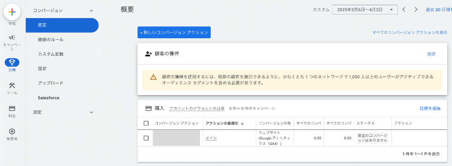Screen dimensions: 452x166
Task: Expand the 測定 section chevron
Action: point(91,112)
